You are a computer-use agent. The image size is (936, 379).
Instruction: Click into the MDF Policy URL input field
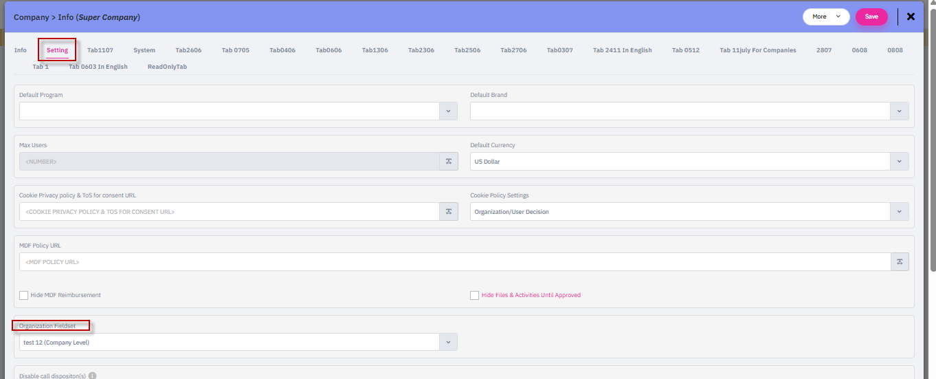tap(454, 262)
